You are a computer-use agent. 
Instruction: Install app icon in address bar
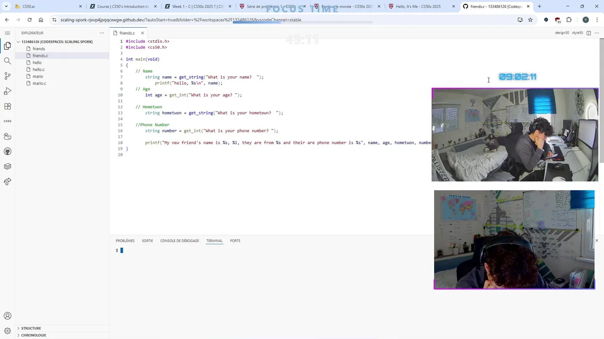click(520, 20)
